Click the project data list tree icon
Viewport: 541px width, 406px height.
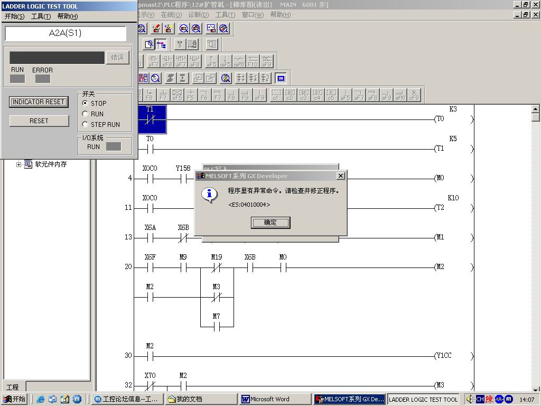click(x=161, y=44)
